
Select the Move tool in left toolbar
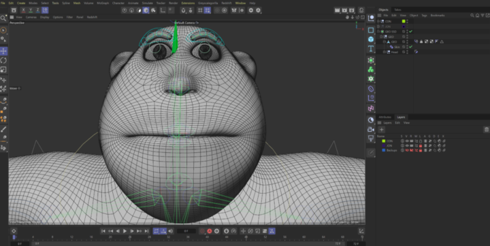(3, 51)
